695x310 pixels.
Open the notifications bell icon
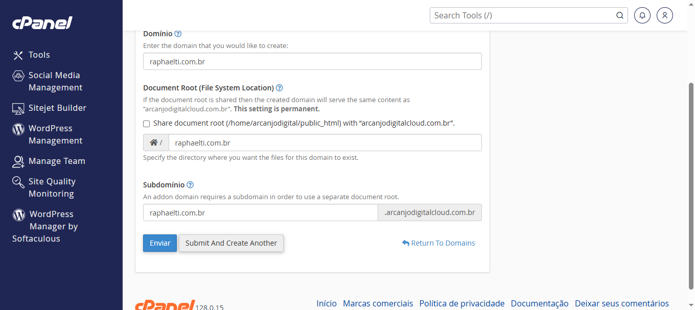[x=642, y=15]
